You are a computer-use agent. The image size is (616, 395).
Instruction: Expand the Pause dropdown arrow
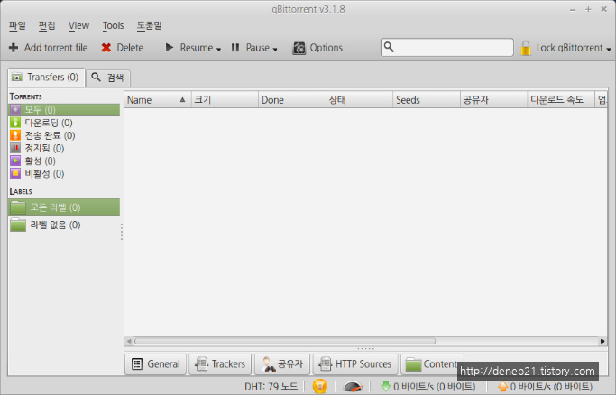(x=275, y=49)
